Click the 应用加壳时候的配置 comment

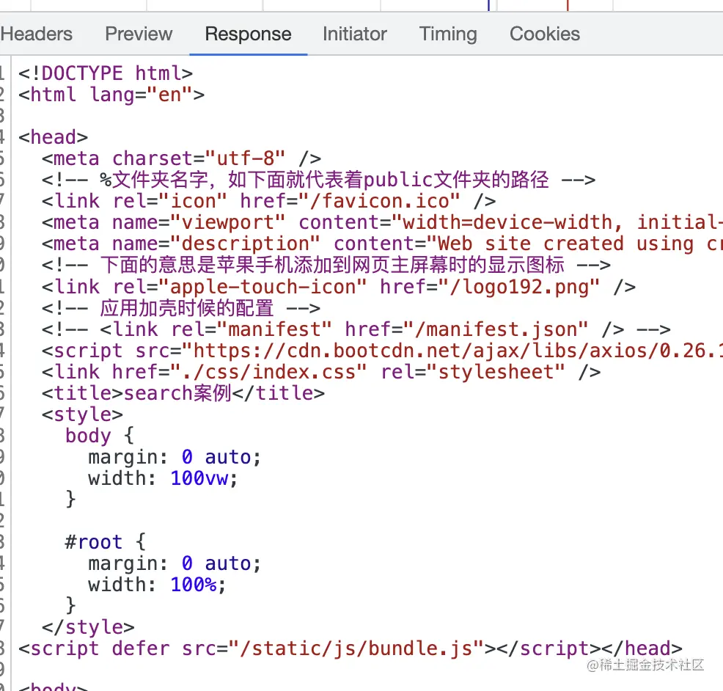coord(180,307)
